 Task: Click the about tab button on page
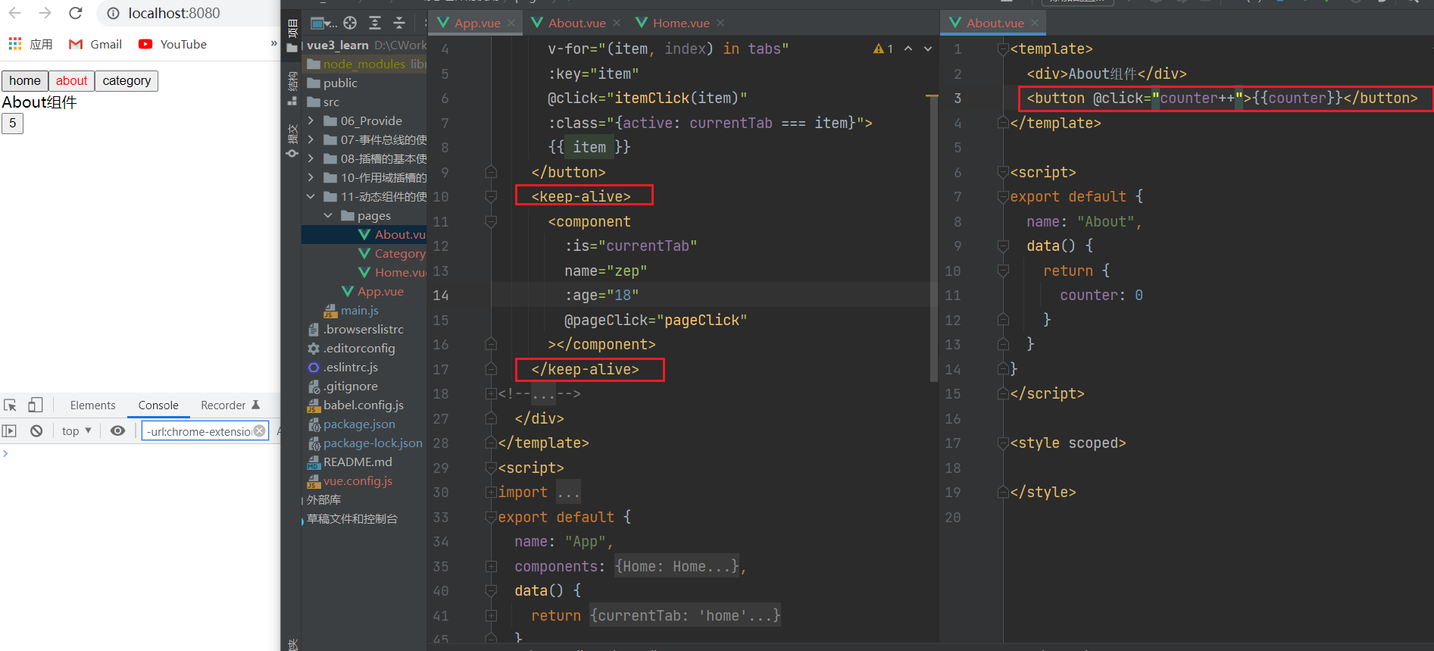tap(72, 80)
